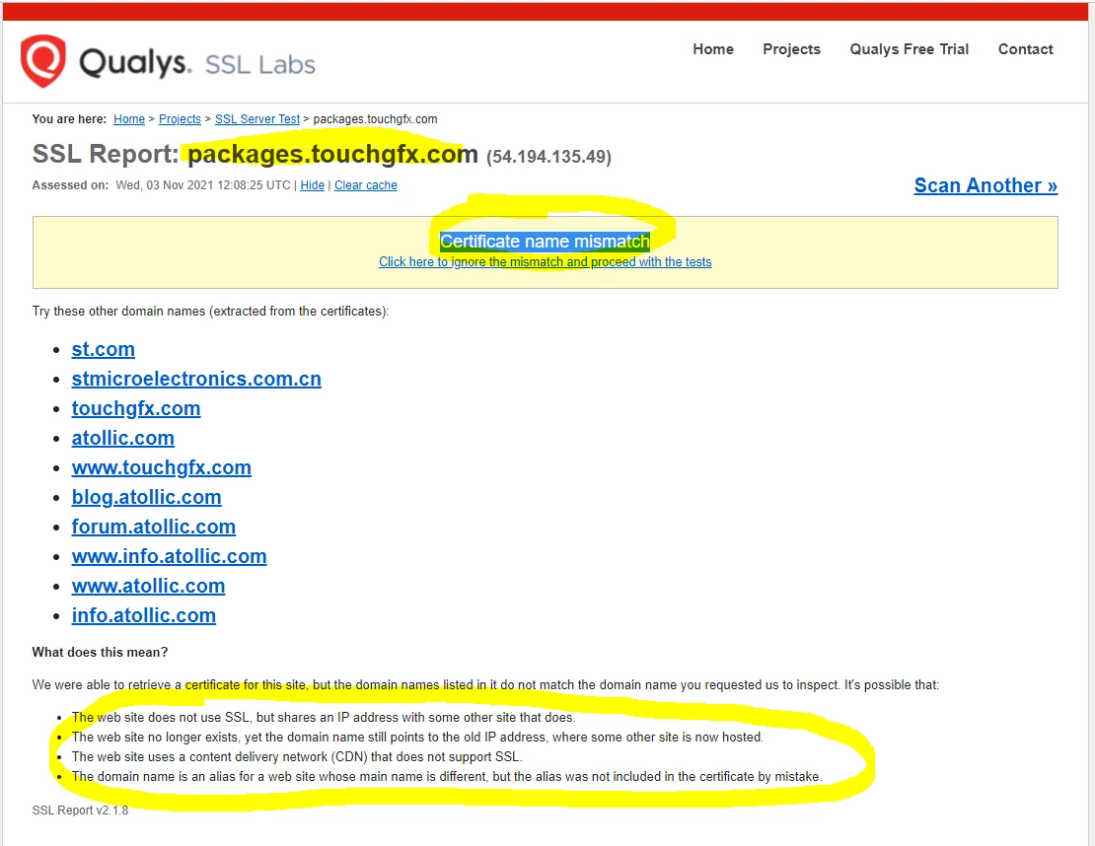Open the www.touchgfx.com domain link
The width and height of the screenshot is (1095, 846).
click(162, 467)
